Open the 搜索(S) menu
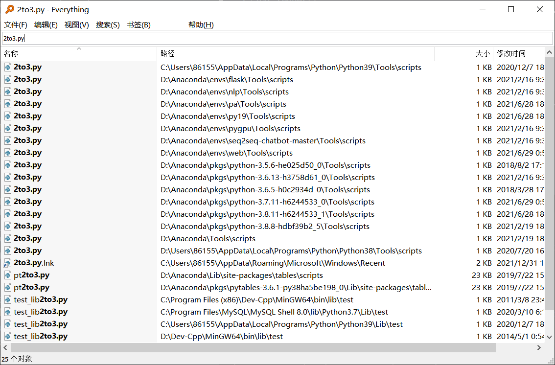Viewport: 555px width, 365px height. 108,25
